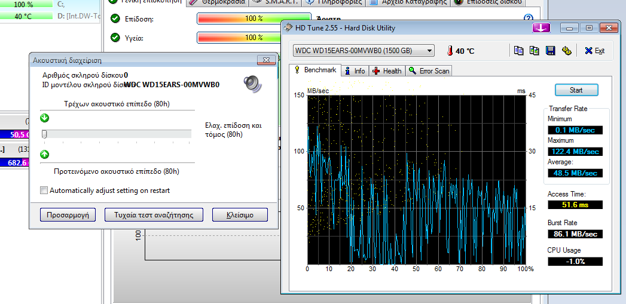Click the Τρέχων ακουστικό επίπεδο (80h) label
Screen dimensions: 626x304
[x=117, y=104]
